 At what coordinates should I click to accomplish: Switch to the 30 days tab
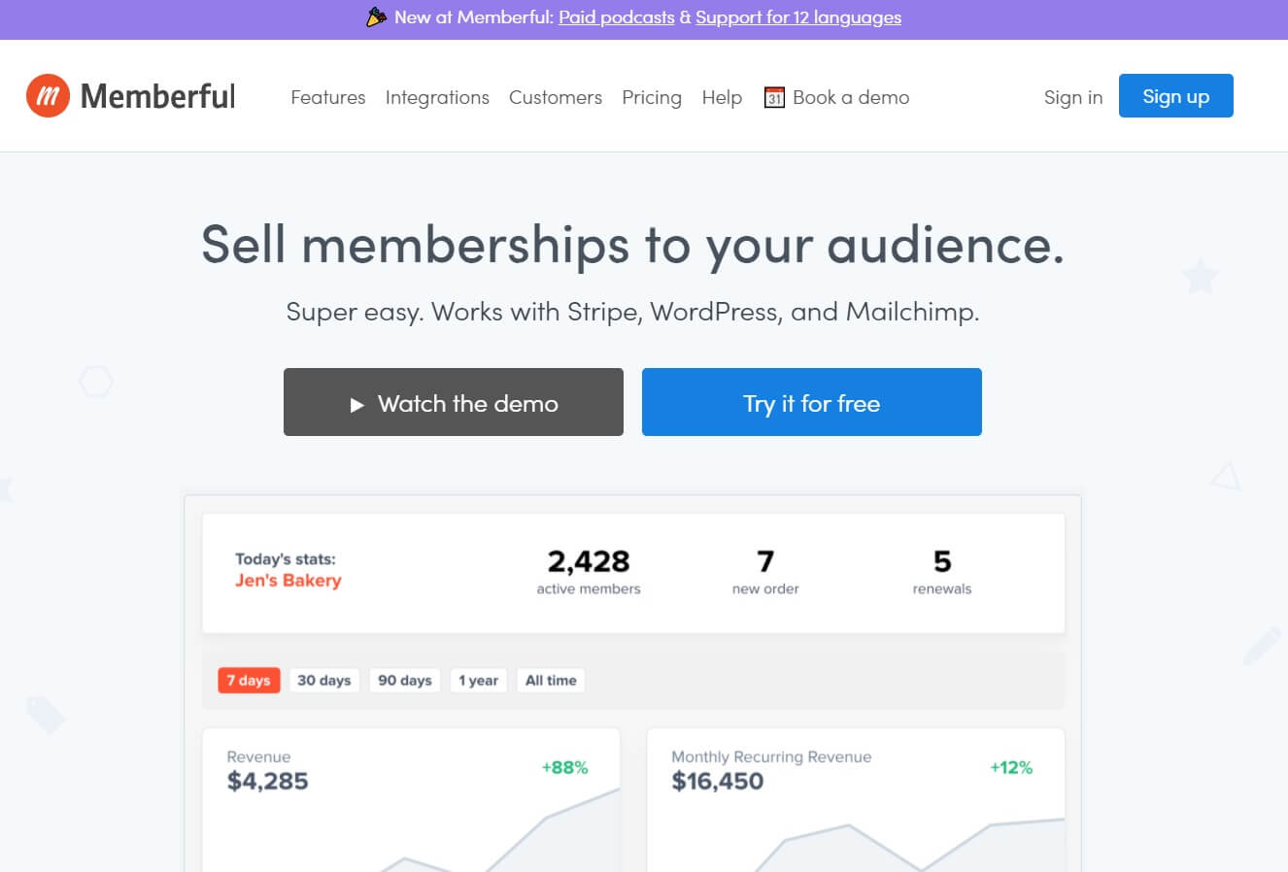point(324,681)
